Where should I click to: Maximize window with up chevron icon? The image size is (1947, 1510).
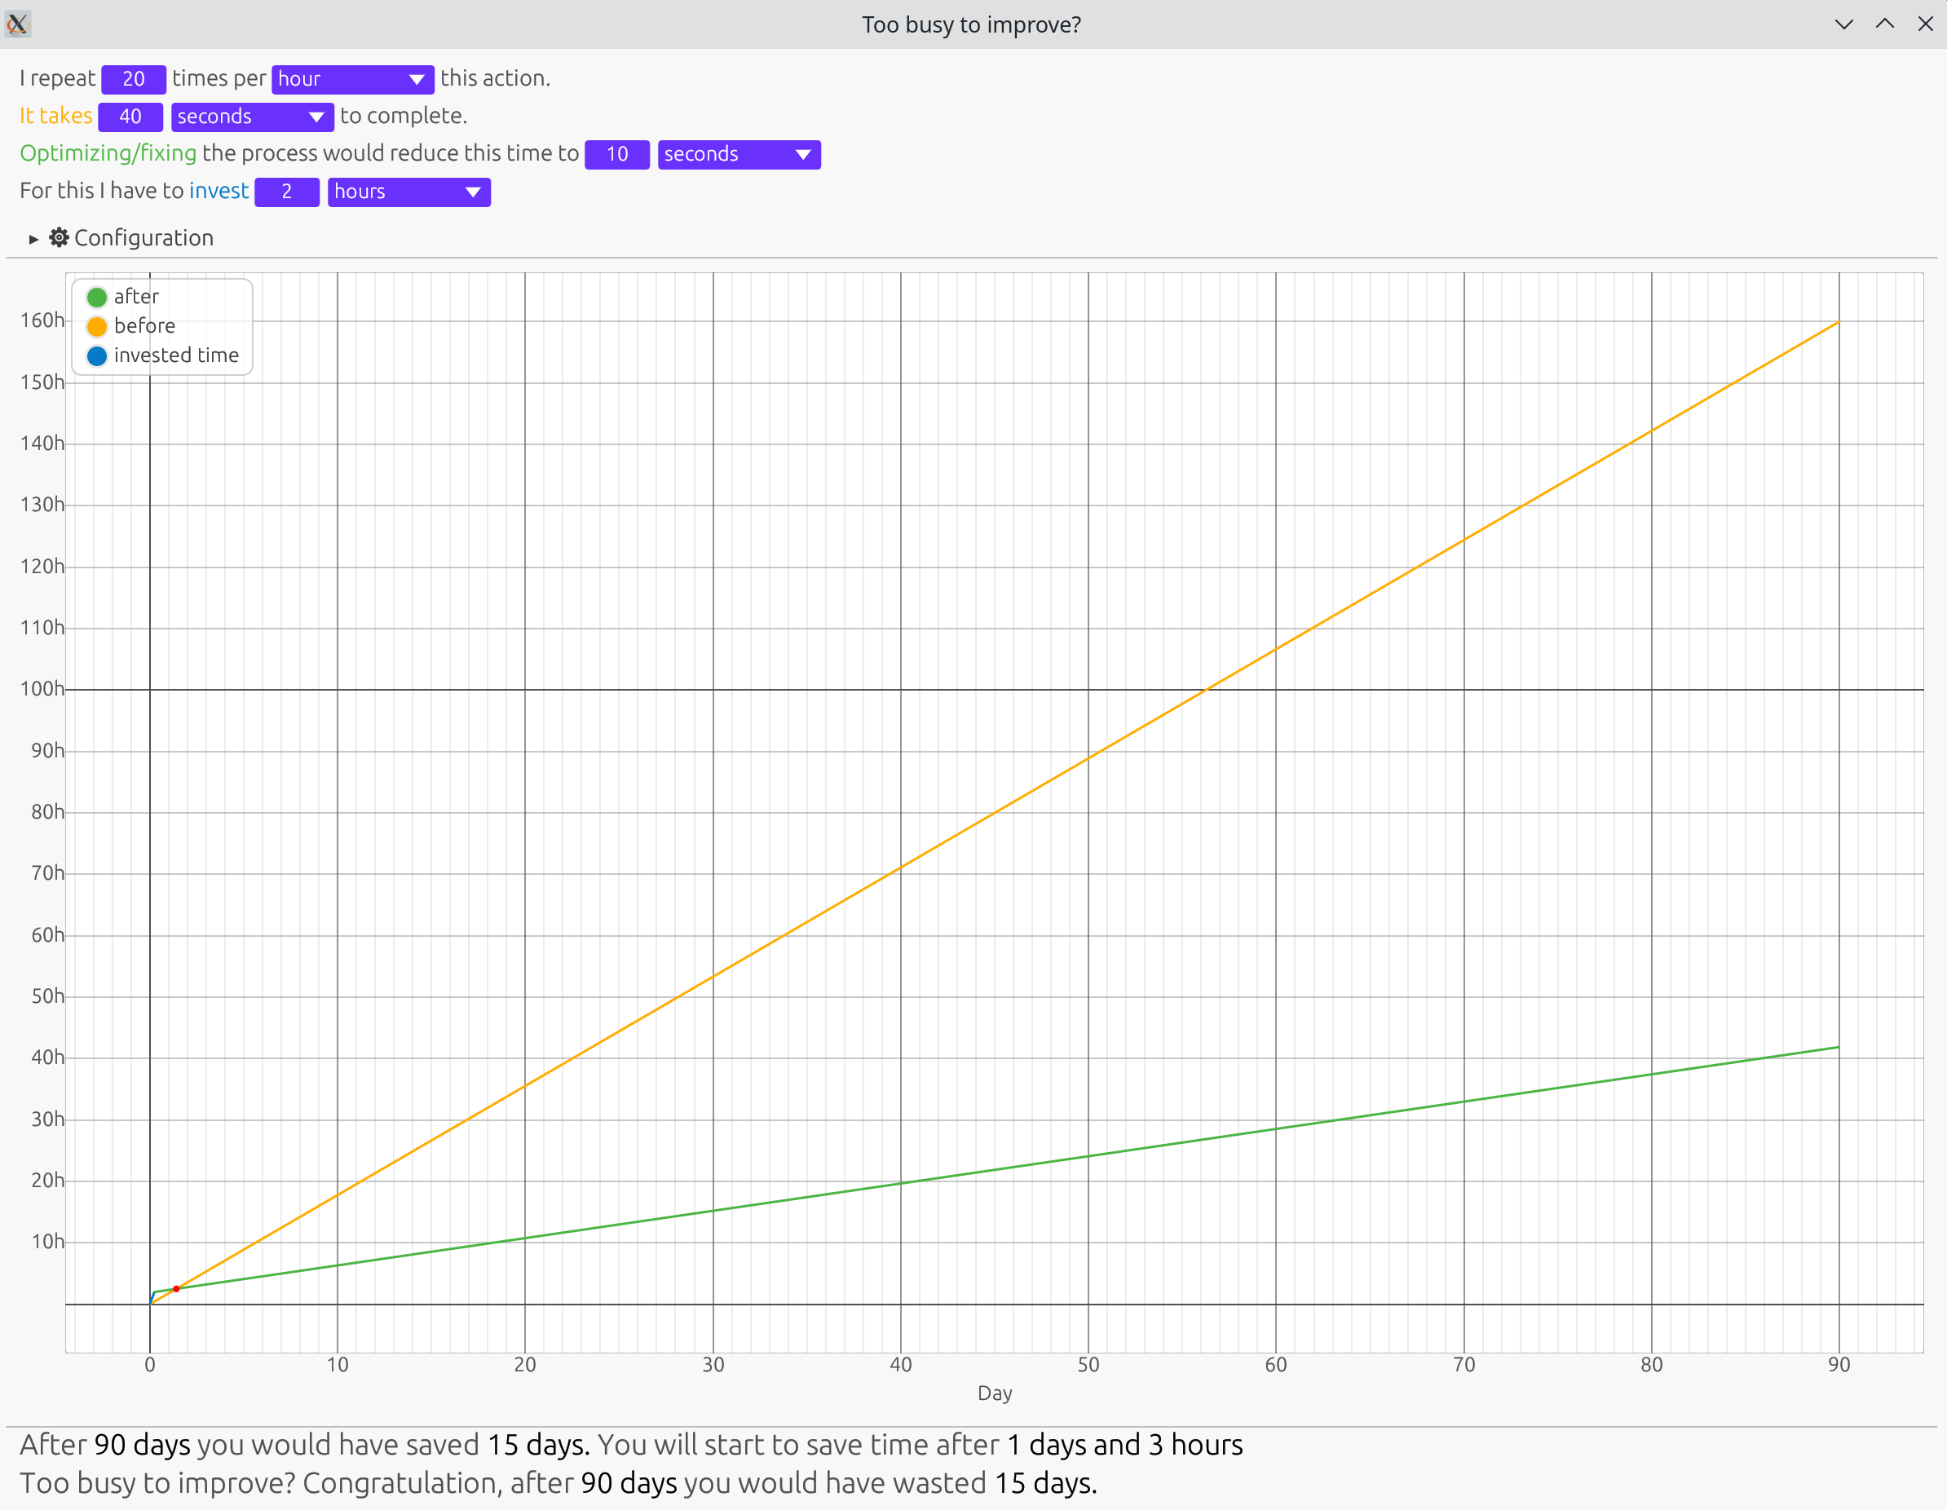[1884, 24]
